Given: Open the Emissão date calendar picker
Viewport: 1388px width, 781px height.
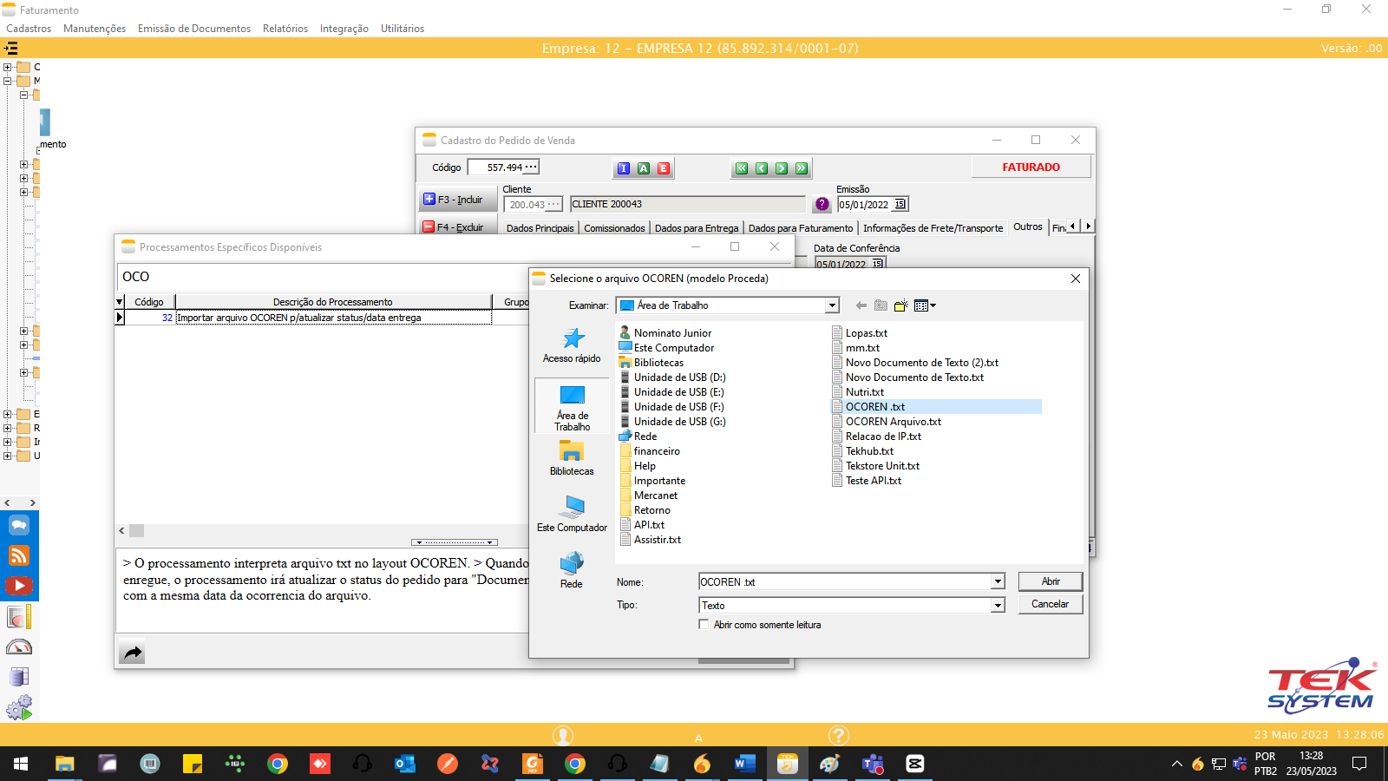Looking at the screenshot, I should coord(900,205).
